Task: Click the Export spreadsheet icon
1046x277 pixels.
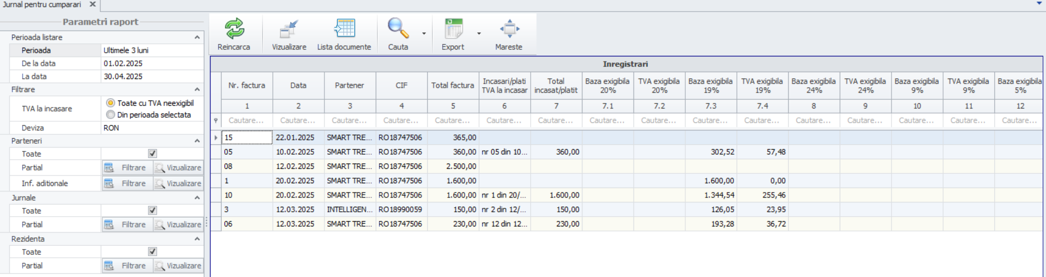Action: click(454, 29)
